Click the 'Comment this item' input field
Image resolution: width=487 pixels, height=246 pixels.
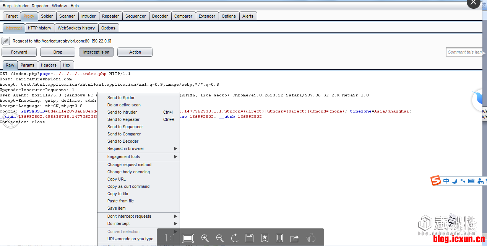pyautogui.click(x=466, y=52)
